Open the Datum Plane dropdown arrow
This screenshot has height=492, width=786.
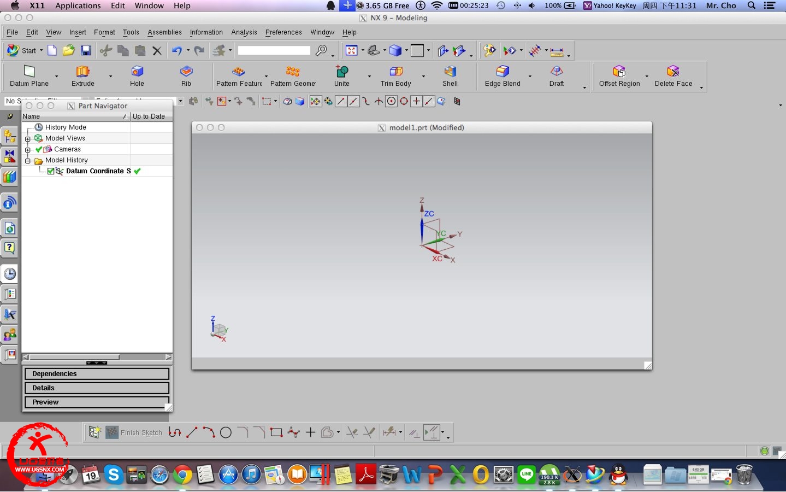tap(56, 77)
